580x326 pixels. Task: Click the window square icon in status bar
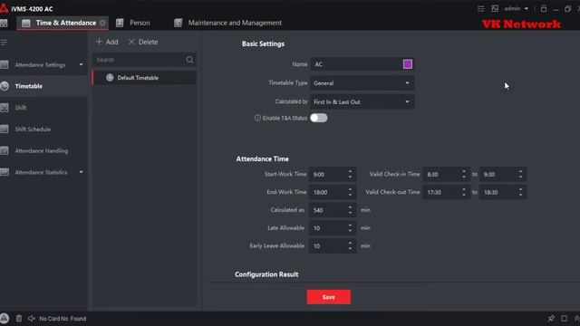(564, 319)
